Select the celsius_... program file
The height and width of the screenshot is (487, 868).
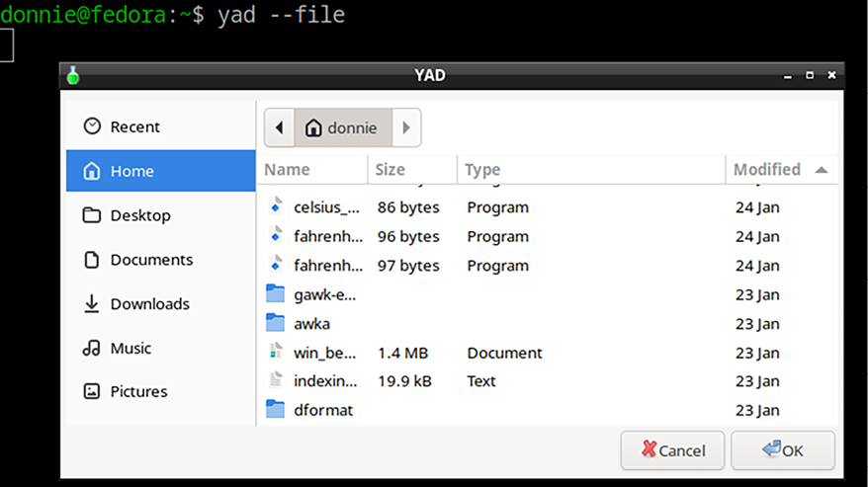tap(548, 207)
